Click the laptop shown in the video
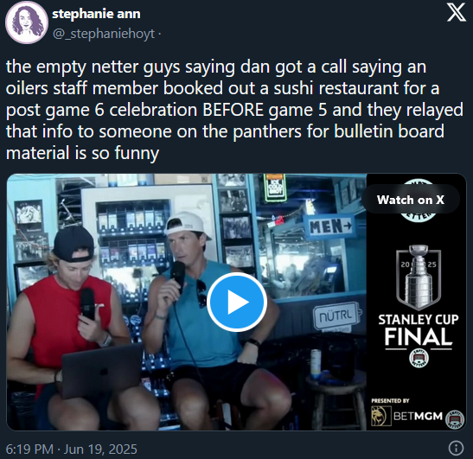 click(x=101, y=371)
